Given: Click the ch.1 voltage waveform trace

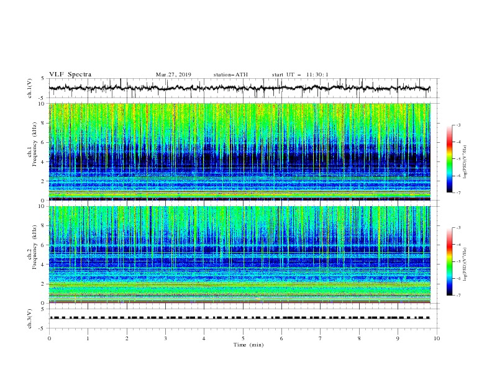Looking at the screenshot, I should [x=239, y=88].
